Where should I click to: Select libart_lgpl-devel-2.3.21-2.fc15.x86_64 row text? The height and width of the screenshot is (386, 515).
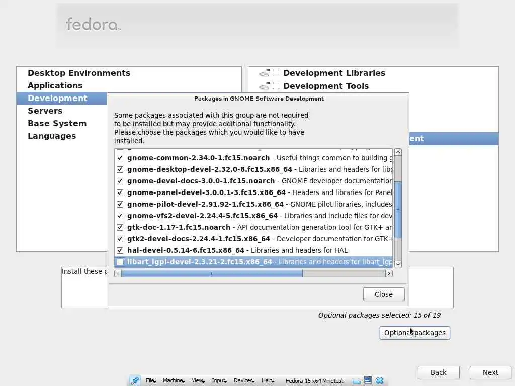[x=199, y=262]
